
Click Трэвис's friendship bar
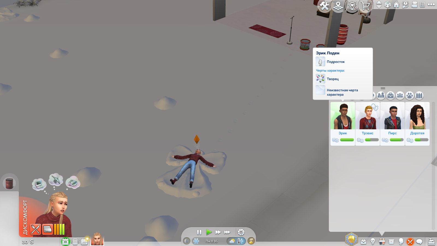pyautogui.click(x=372, y=140)
